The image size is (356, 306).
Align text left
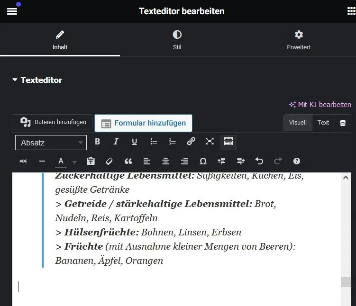coord(147,161)
